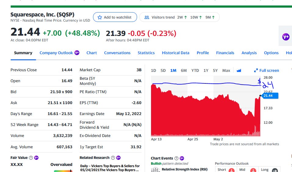Open the Analysis tab
Screen dimensions: 292x172
point(249,53)
